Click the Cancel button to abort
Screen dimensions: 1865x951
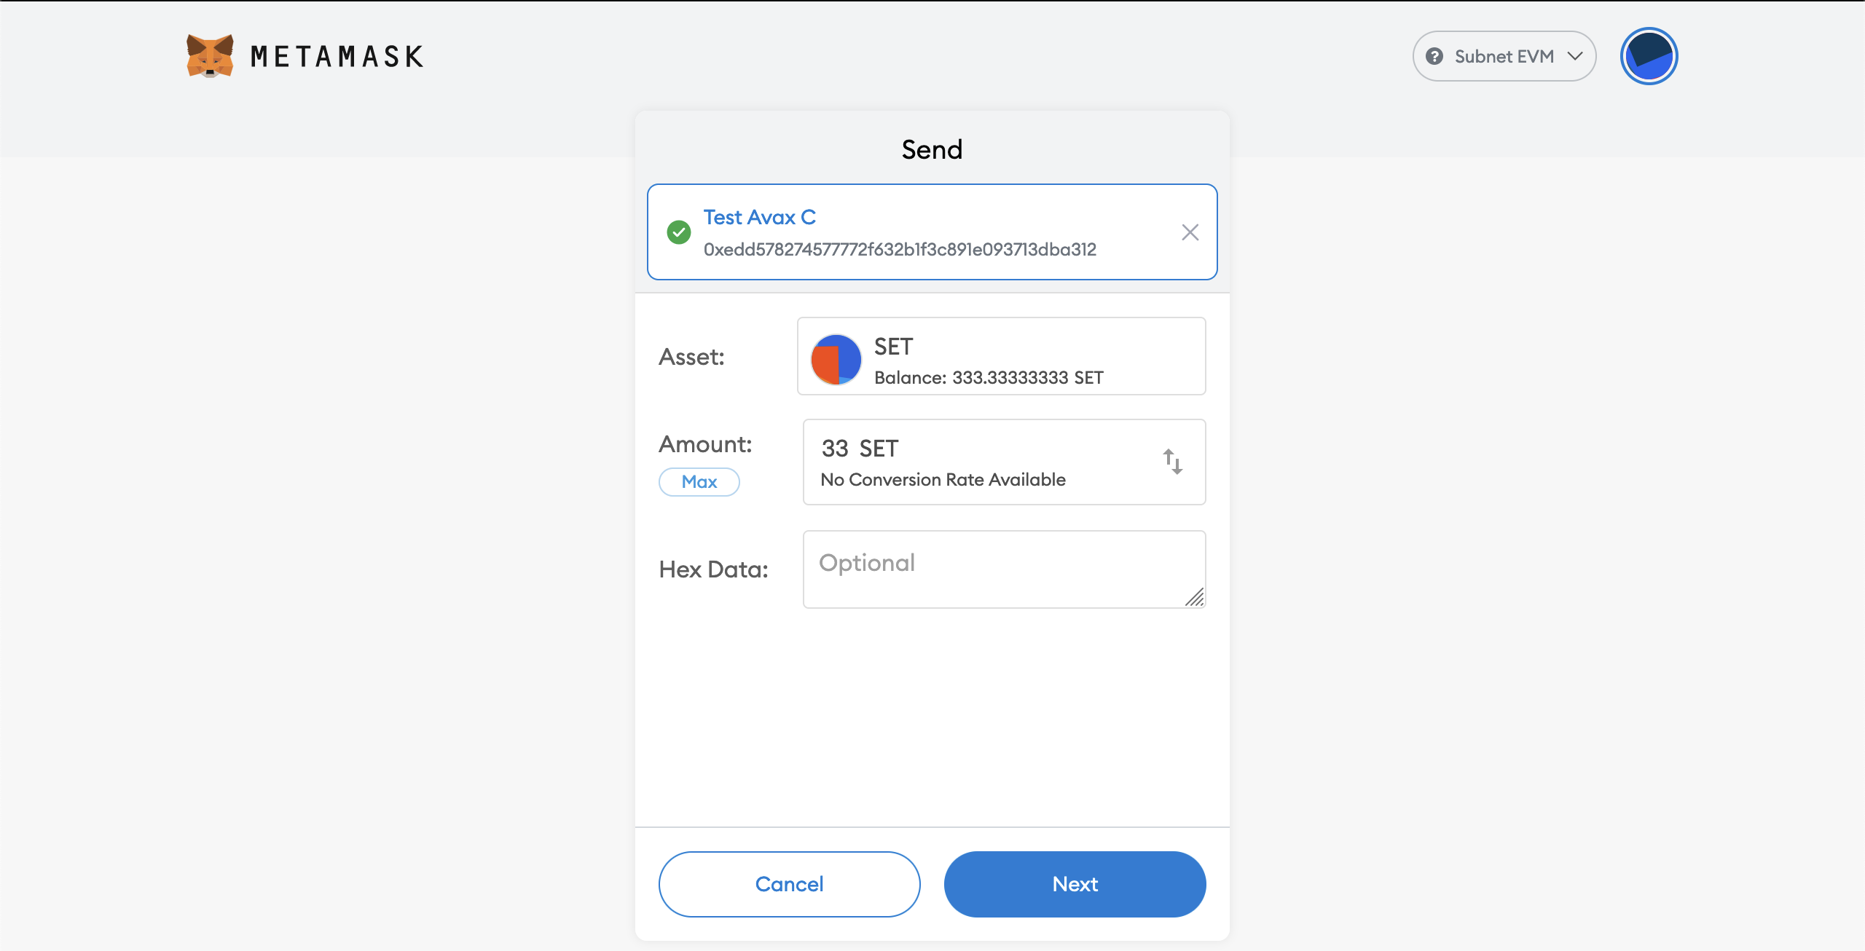[789, 884]
